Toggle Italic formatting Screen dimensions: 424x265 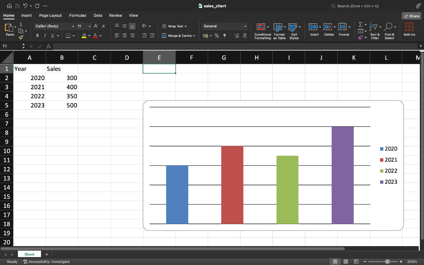point(45,36)
